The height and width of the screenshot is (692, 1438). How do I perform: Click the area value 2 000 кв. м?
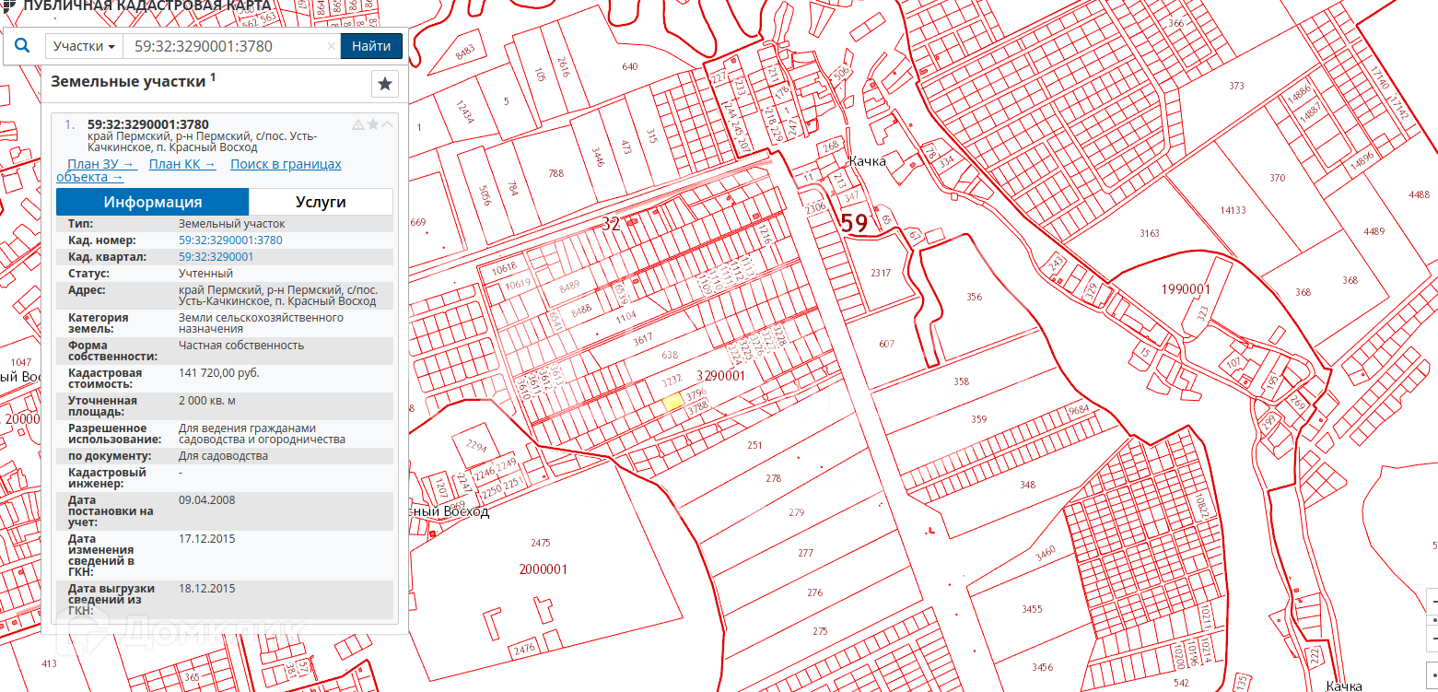207,401
